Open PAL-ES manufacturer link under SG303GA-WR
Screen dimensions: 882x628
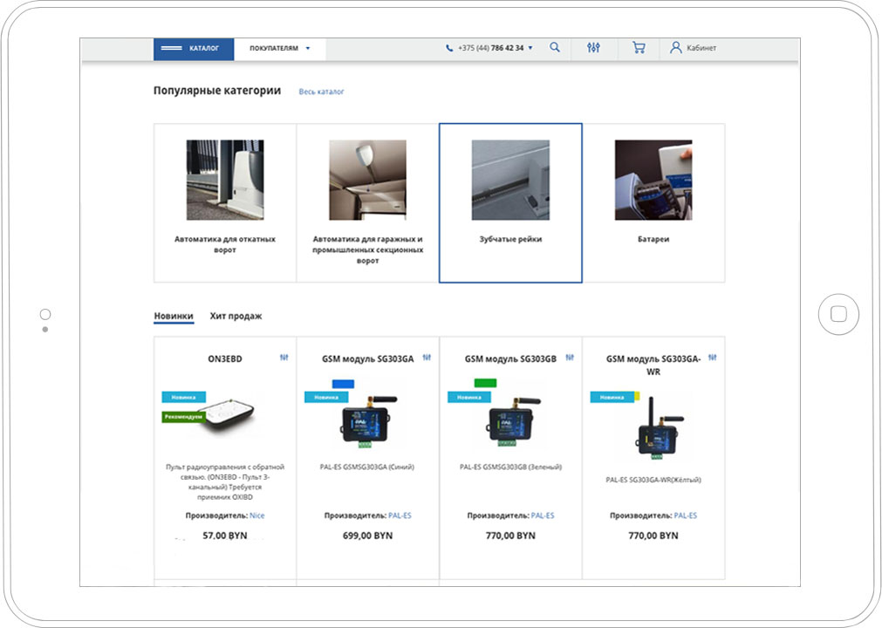(686, 515)
